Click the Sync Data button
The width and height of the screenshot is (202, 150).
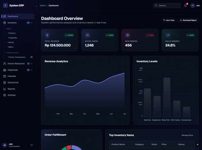169,20
